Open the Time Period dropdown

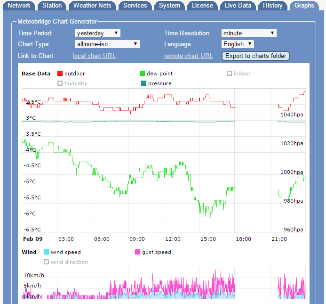[98, 33]
